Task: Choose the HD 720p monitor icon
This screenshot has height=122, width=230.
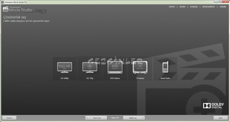Action: pyautogui.click(x=90, y=68)
